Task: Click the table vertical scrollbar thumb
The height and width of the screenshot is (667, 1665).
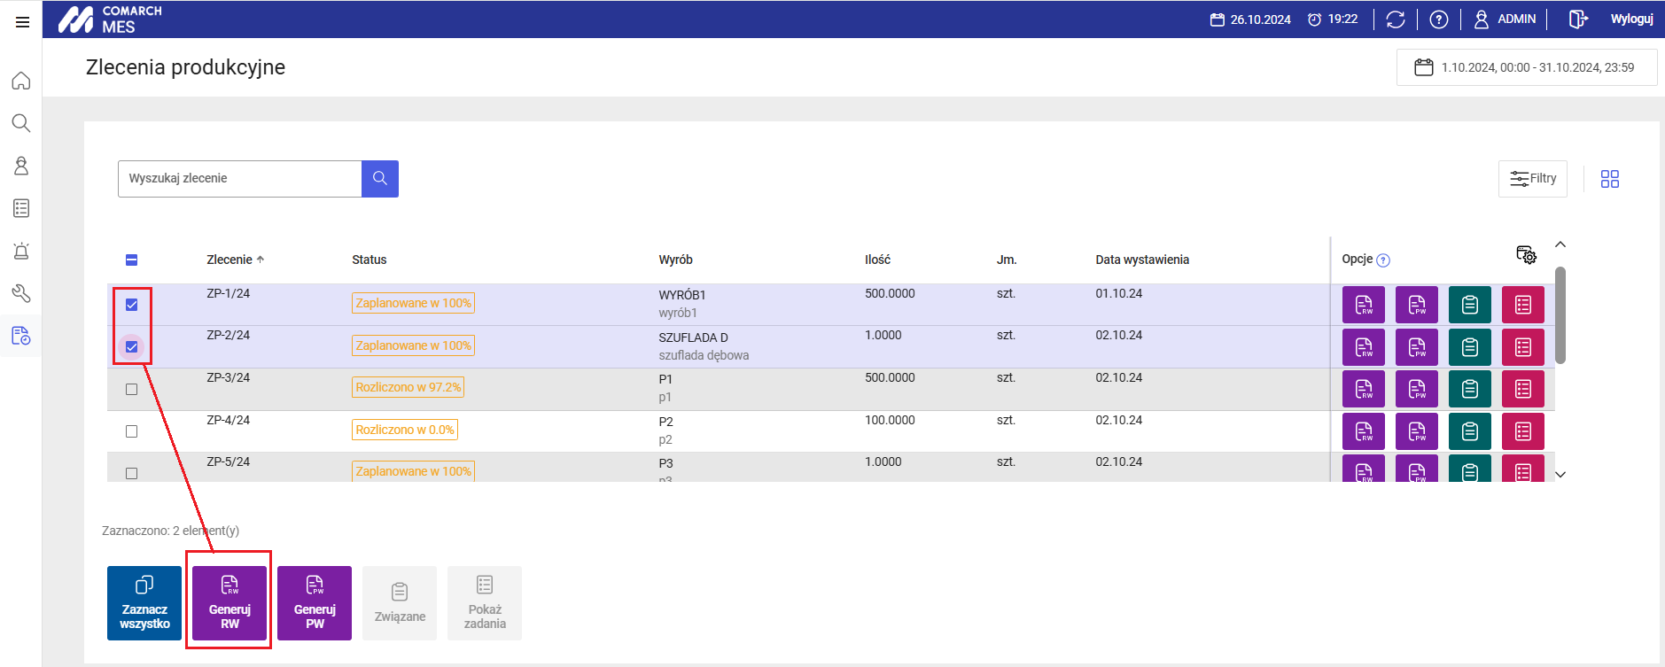Action: (1560, 315)
